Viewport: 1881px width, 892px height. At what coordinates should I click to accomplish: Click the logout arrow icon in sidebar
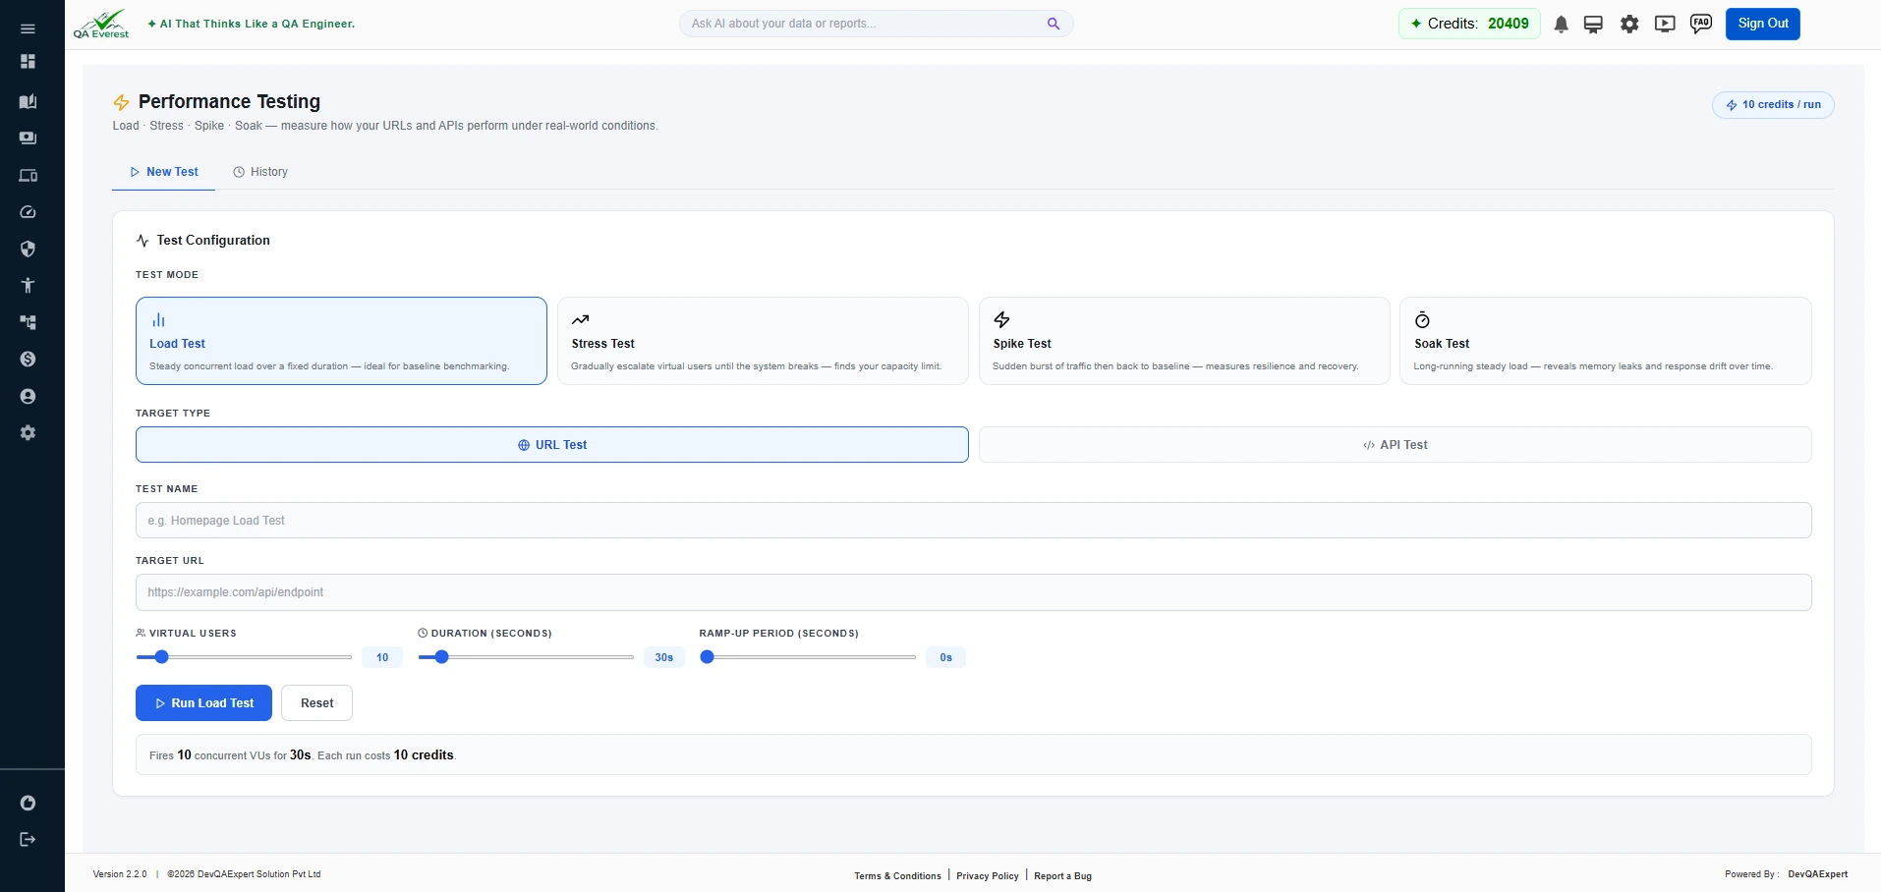(28, 839)
